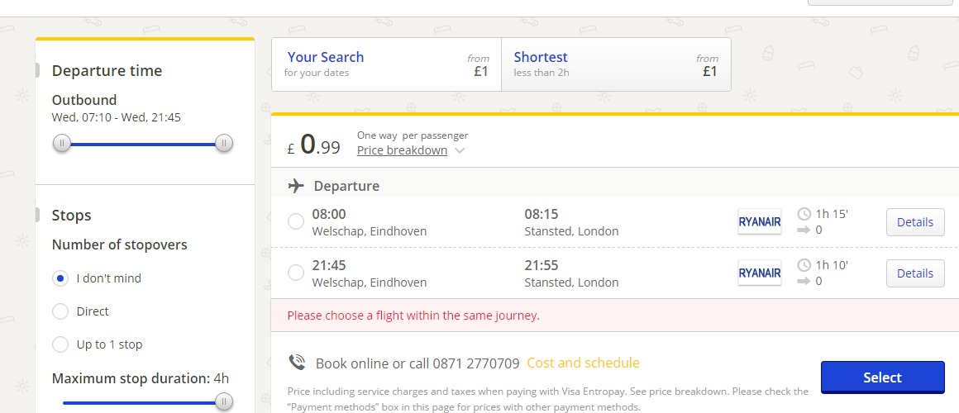The image size is (959, 413).
Task: Click the phone icon next to Book online
Action: click(x=298, y=363)
